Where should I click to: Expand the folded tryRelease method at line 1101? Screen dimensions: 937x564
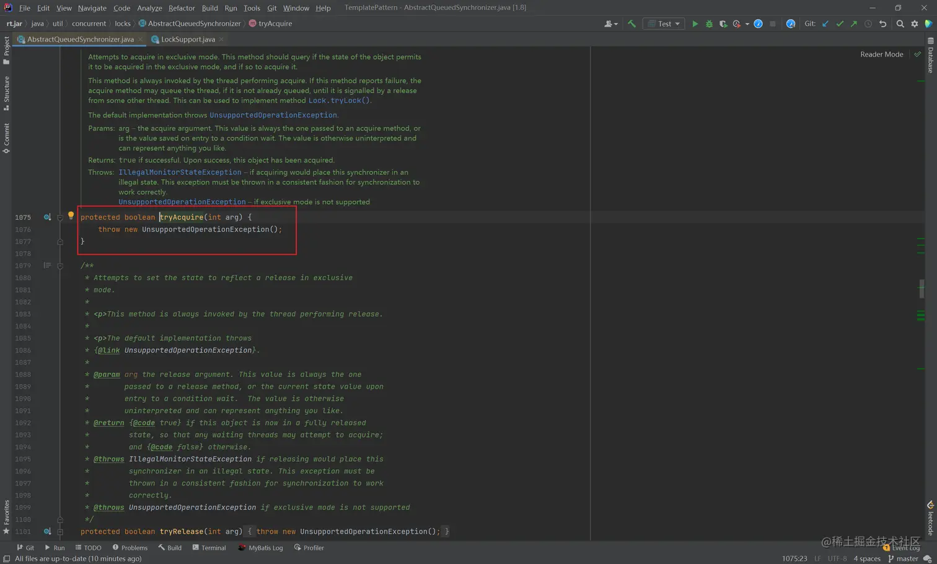coord(60,532)
